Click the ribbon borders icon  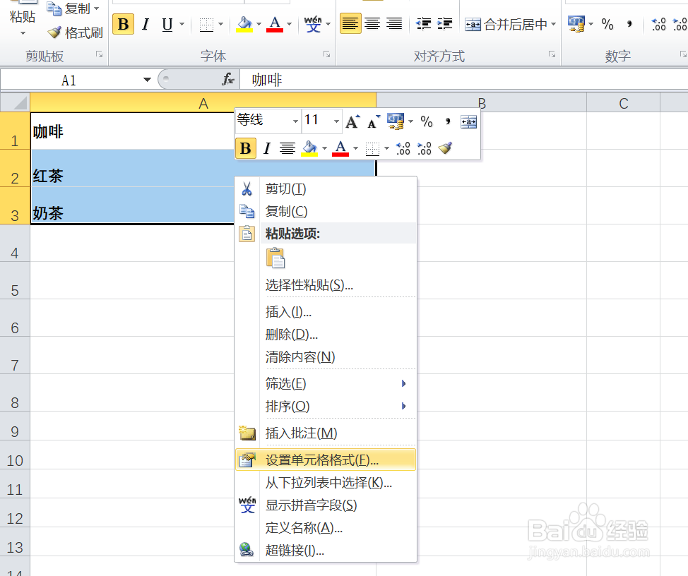click(206, 24)
